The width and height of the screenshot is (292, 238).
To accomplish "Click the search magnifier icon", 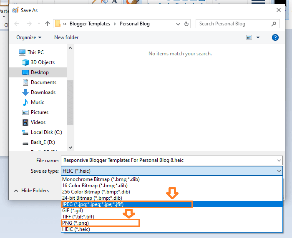I will click(x=274, y=24).
